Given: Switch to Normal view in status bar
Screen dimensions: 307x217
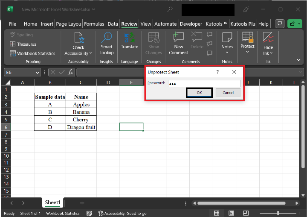Looking at the screenshot, I should coord(217,213).
